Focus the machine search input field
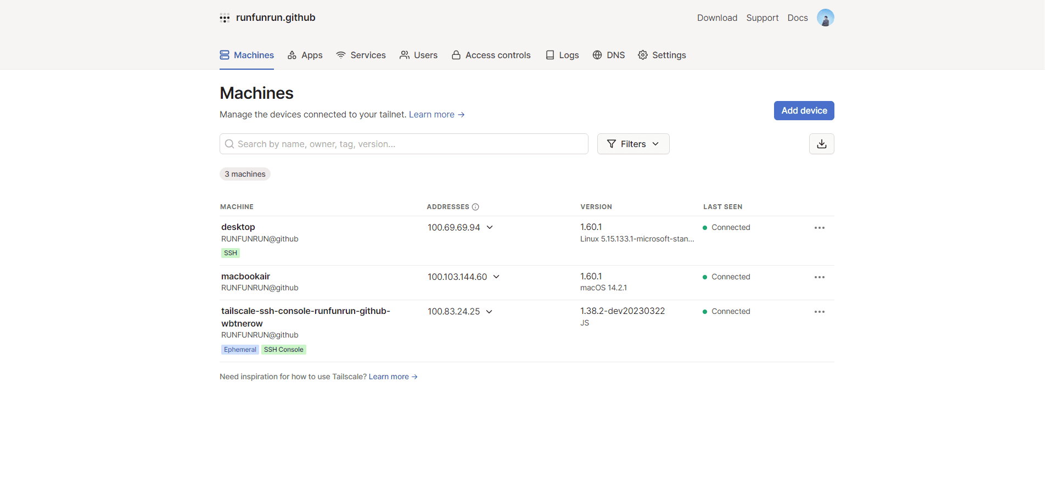Image resolution: width=1054 pixels, height=500 pixels. pyautogui.click(x=403, y=144)
